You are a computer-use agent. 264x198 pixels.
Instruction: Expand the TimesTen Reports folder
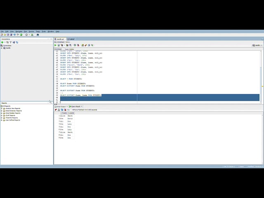(x=2, y=118)
